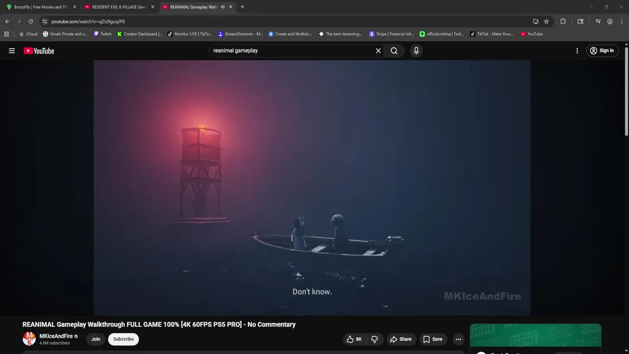This screenshot has height=354, width=629.
Task: Click the page vertical scrollbar thumb
Action: [x=627, y=91]
